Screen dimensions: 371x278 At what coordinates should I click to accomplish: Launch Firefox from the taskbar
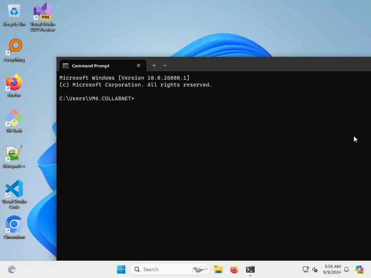234,269
